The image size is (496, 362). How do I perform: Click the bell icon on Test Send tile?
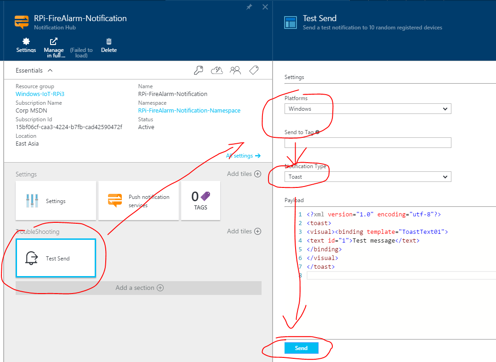click(31, 258)
